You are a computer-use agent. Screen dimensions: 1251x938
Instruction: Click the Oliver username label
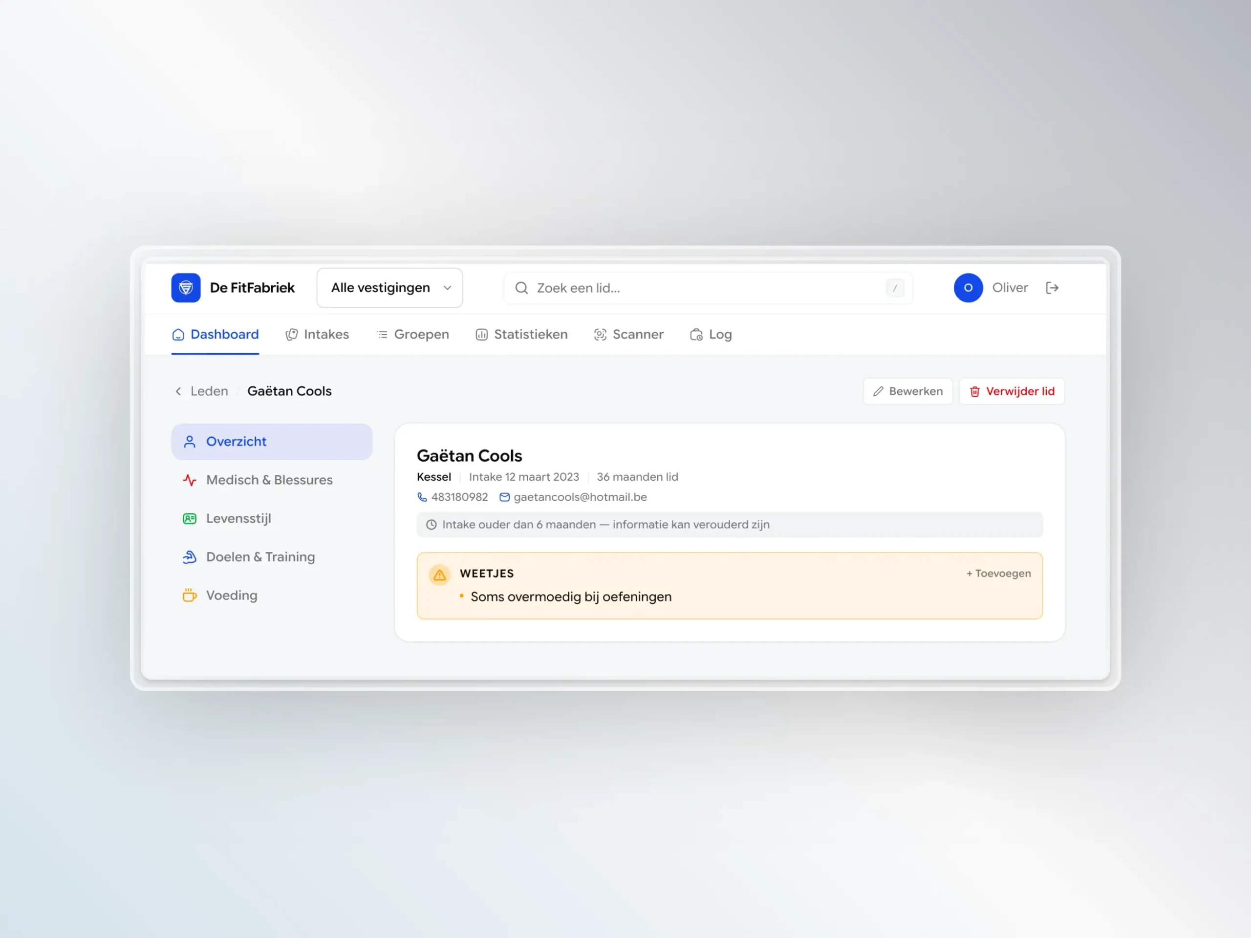[x=1010, y=288]
